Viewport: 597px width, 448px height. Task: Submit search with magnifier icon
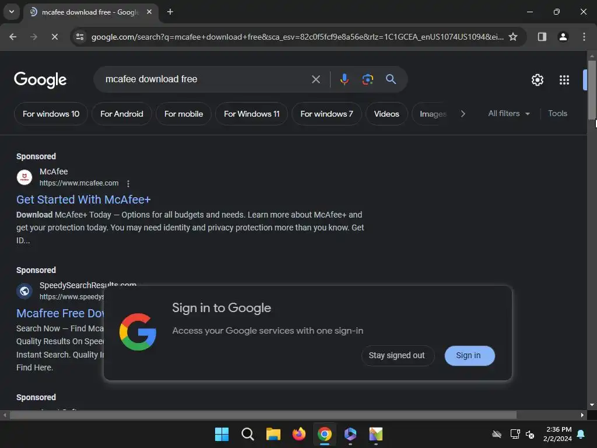tap(391, 79)
